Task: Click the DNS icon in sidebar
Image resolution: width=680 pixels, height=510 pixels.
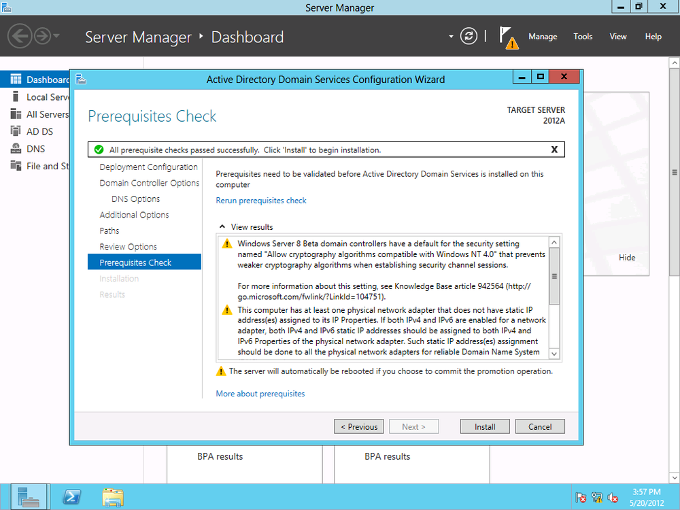Action: [16, 148]
